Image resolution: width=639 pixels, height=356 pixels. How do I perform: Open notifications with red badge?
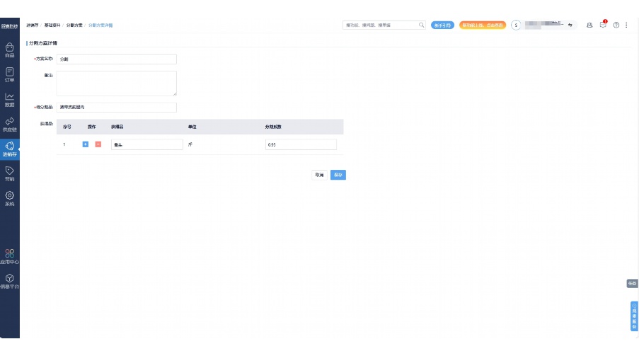coord(603,25)
